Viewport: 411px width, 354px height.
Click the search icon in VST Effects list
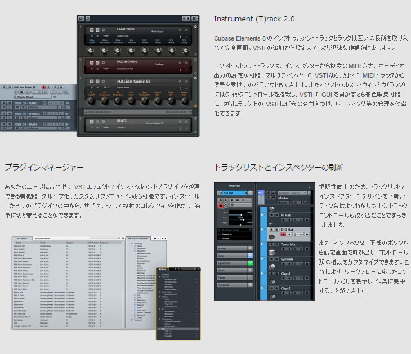(119, 238)
